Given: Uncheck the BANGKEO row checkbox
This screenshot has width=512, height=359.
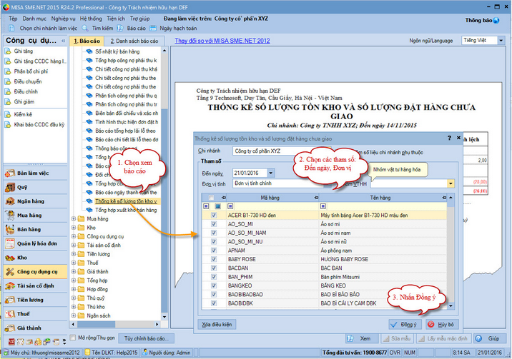Looking at the screenshot, I should click(x=214, y=285).
